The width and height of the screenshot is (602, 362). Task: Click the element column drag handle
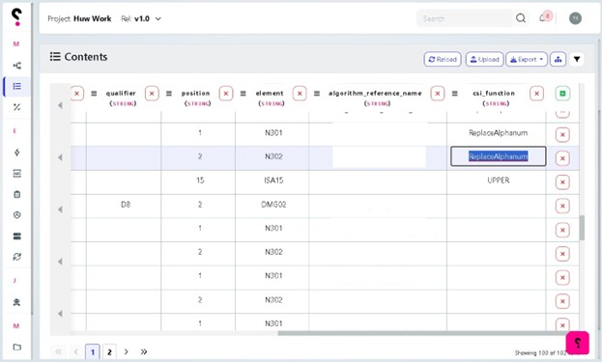244,94
